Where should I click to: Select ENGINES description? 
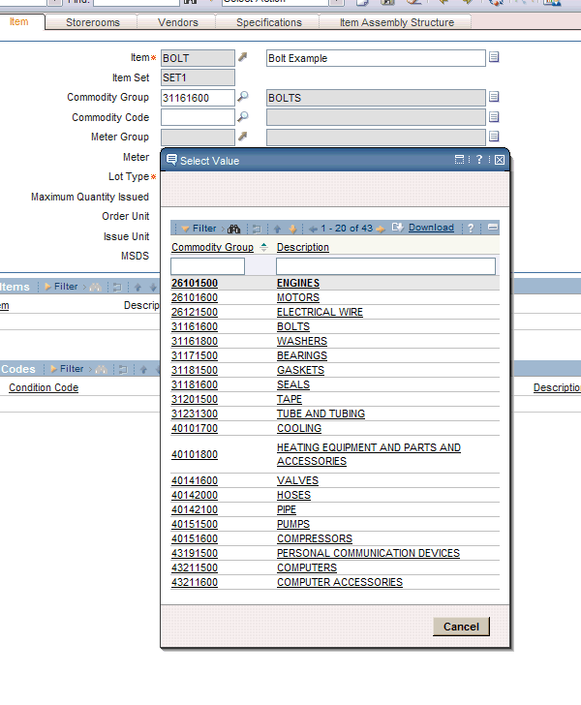pyautogui.click(x=297, y=283)
